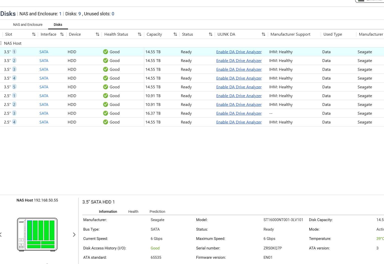This screenshot has height=264, width=384.
Task: Click green Good checkmark for 2.5" slot 4
Action: pyautogui.click(x=106, y=122)
